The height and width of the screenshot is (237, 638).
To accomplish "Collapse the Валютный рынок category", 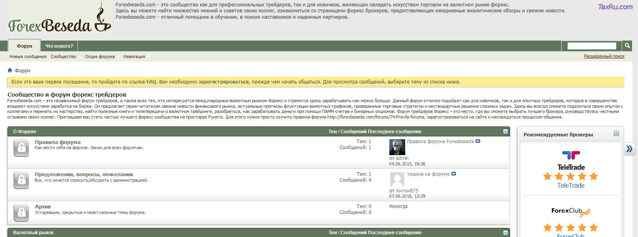I will pyautogui.click(x=505, y=233).
